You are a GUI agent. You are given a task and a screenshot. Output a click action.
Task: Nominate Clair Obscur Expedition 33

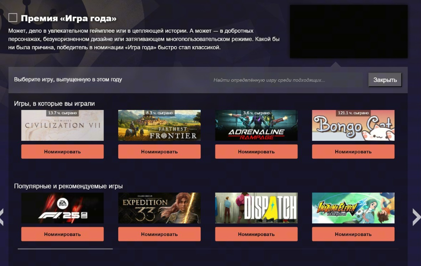point(159,234)
